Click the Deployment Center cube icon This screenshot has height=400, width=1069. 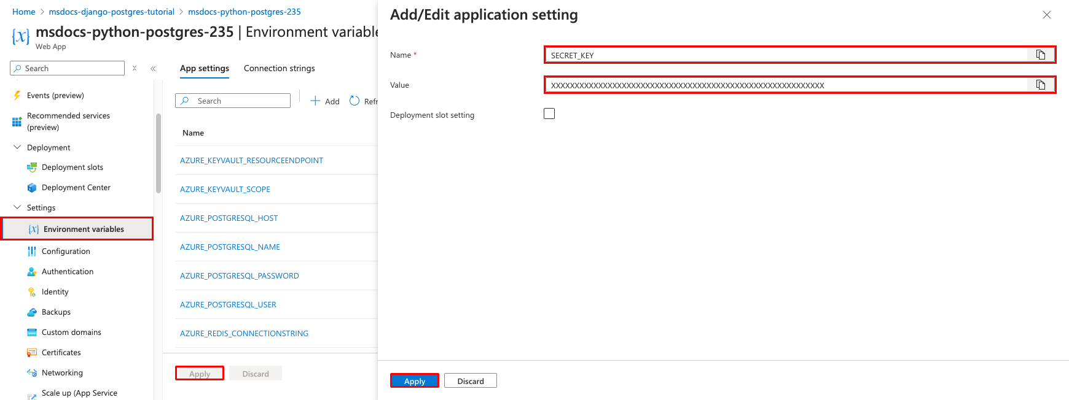point(32,188)
